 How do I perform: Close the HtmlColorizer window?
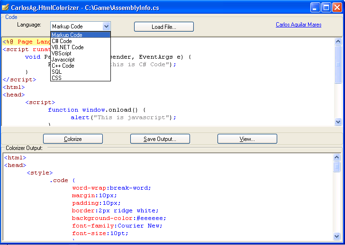coord(337,8)
